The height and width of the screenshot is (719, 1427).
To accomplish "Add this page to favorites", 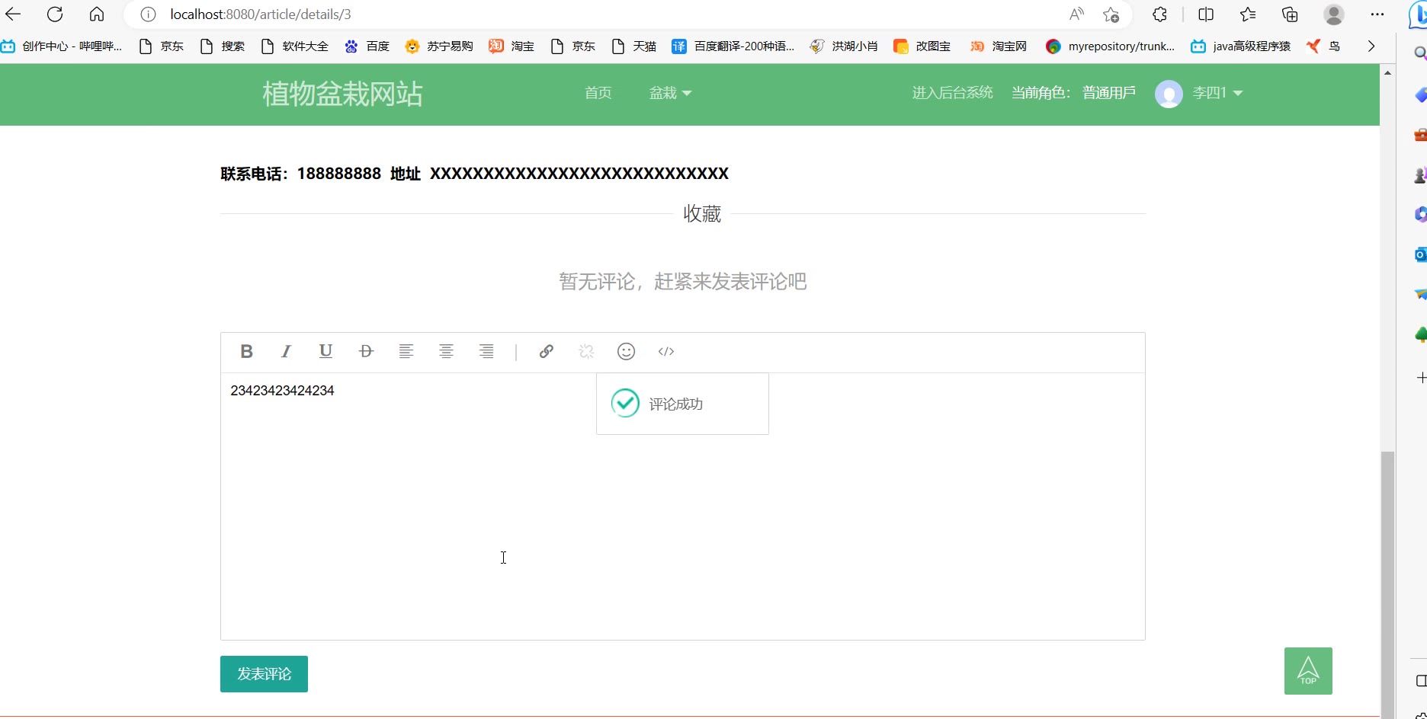I will tap(1111, 14).
